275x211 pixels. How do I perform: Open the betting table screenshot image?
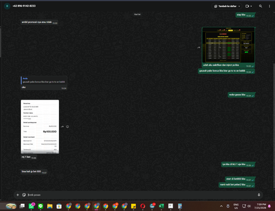pos(228,45)
